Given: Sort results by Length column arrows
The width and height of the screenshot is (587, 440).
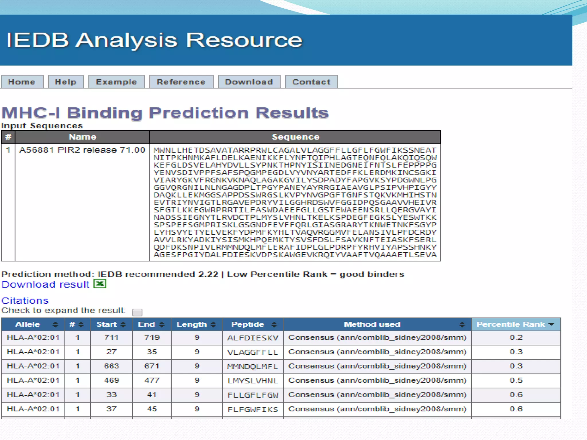Looking at the screenshot, I should tap(213, 325).
